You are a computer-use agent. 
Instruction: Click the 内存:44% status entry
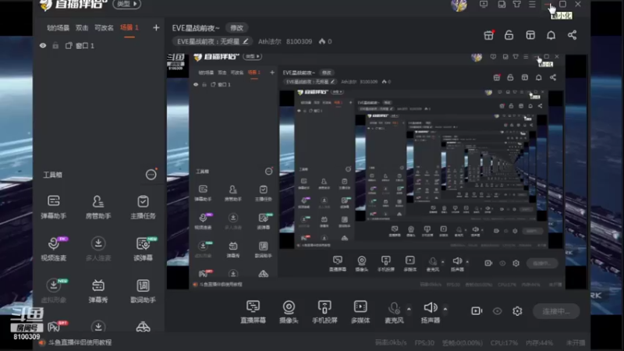pyautogui.click(x=539, y=342)
